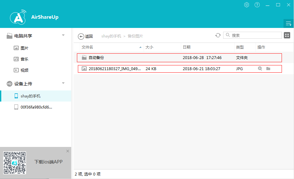Open 音乐 in sidebar
This screenshot has width=294, height=179.
(24, 59)
